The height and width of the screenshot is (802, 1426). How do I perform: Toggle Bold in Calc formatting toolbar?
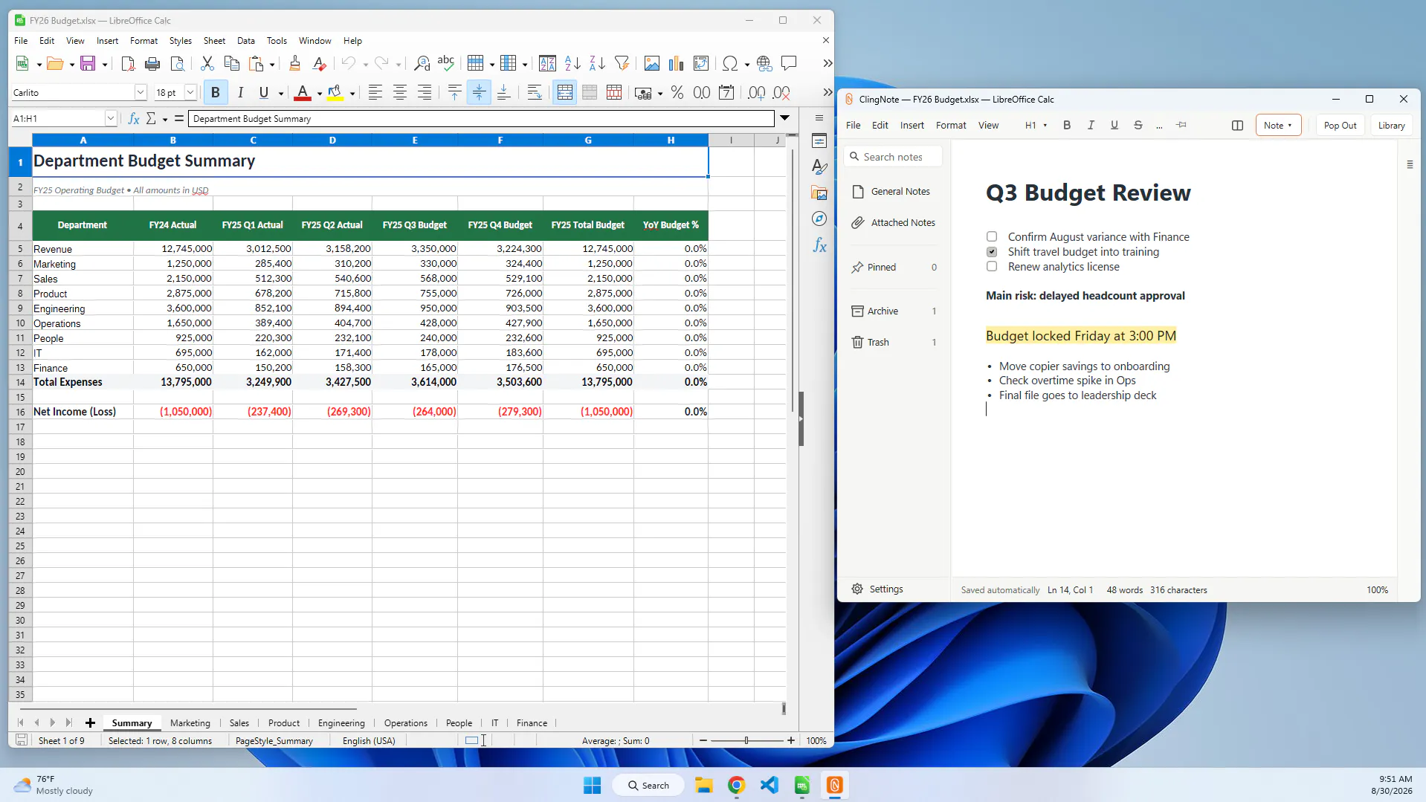pyautogui.click(x=216, y=92)
